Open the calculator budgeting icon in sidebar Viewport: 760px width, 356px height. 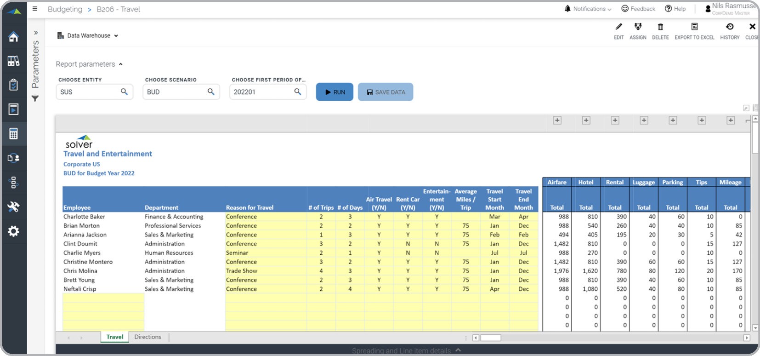pyautogui.click(x=13, y=134)
